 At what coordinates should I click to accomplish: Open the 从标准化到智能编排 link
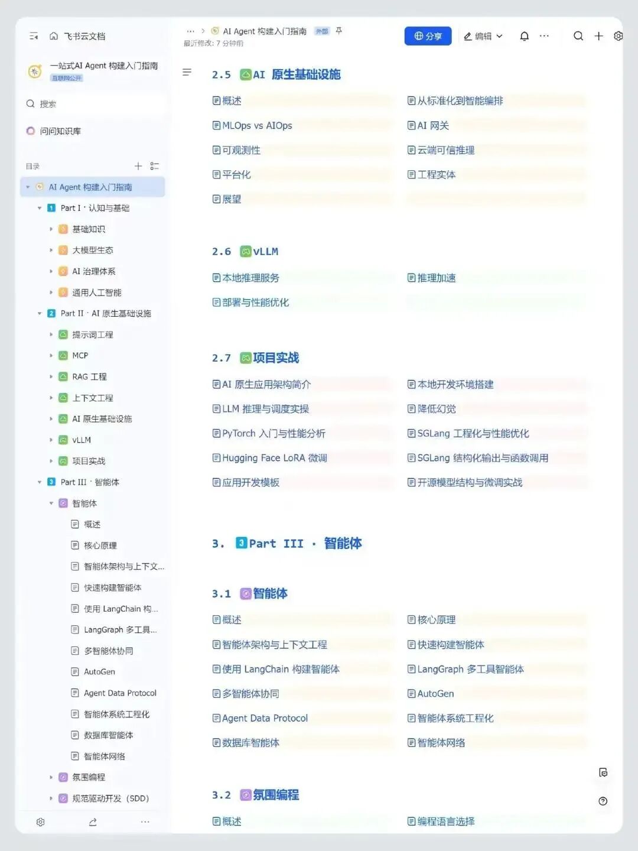pos(460,101)
